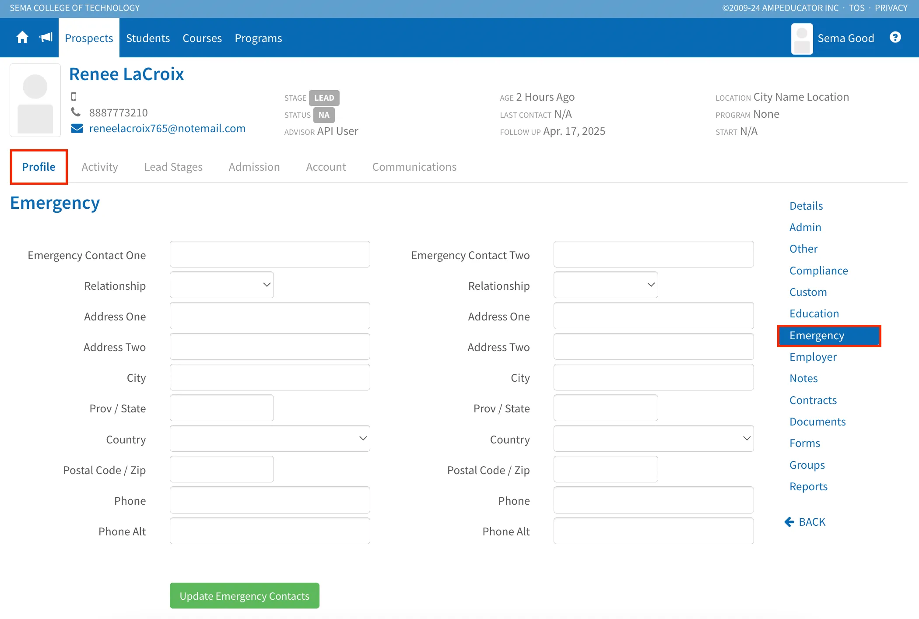This screenshot has width=919, height=619.
Task: Click the phone handset icon
Action: pyautogui.click(x=76, y=113)
